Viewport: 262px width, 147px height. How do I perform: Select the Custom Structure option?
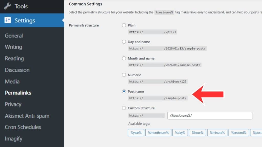pyautogui.click(x=124, y=108)
